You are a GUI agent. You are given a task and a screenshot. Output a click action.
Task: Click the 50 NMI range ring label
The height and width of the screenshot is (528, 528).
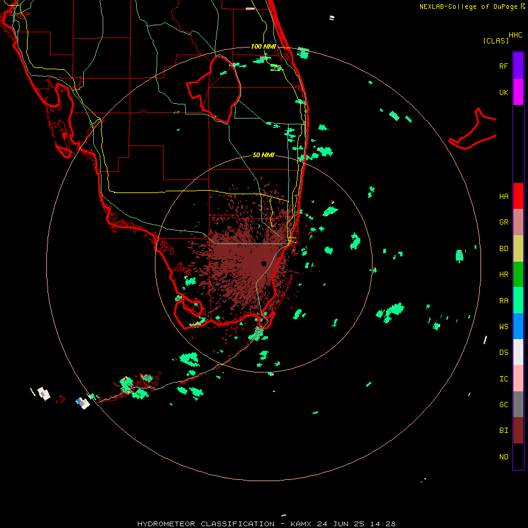pyautogui.click(x=263, y=155)
